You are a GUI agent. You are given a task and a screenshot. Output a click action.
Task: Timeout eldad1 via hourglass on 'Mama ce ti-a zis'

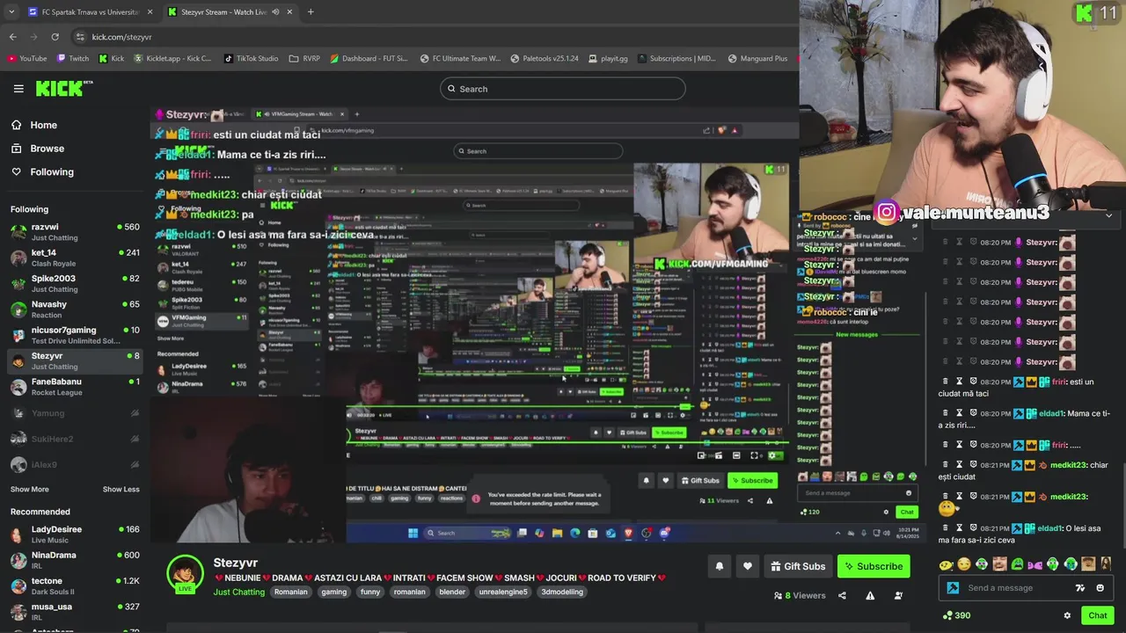point(960,413)
